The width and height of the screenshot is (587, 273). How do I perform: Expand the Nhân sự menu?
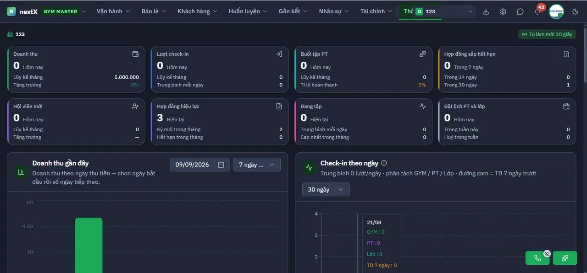point(334,11)
